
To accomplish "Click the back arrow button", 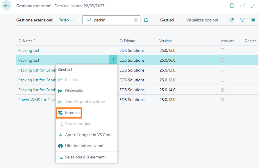I will point(6,6).
